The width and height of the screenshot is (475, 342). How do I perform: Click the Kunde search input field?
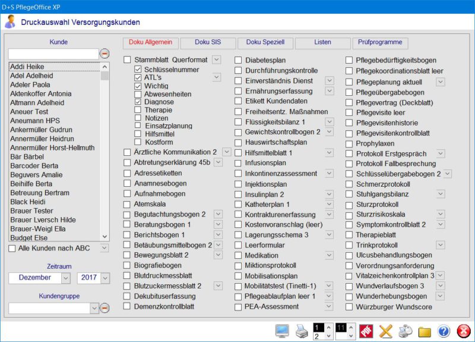[53, 54]
